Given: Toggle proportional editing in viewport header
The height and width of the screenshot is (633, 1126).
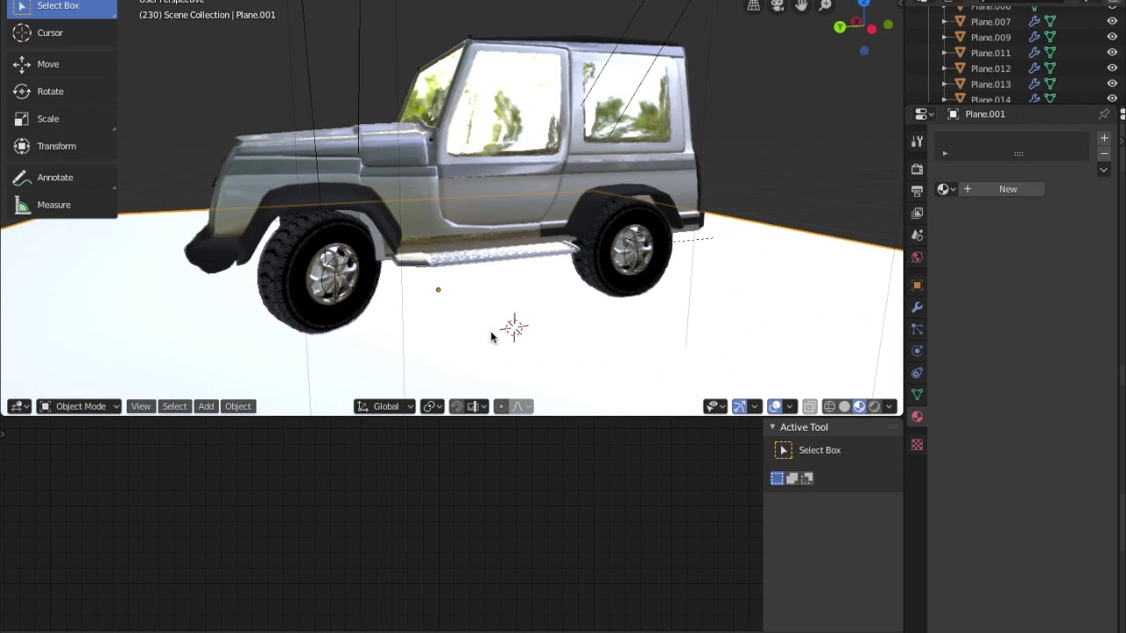Looking at the screenshot, I should pos(501,406).
